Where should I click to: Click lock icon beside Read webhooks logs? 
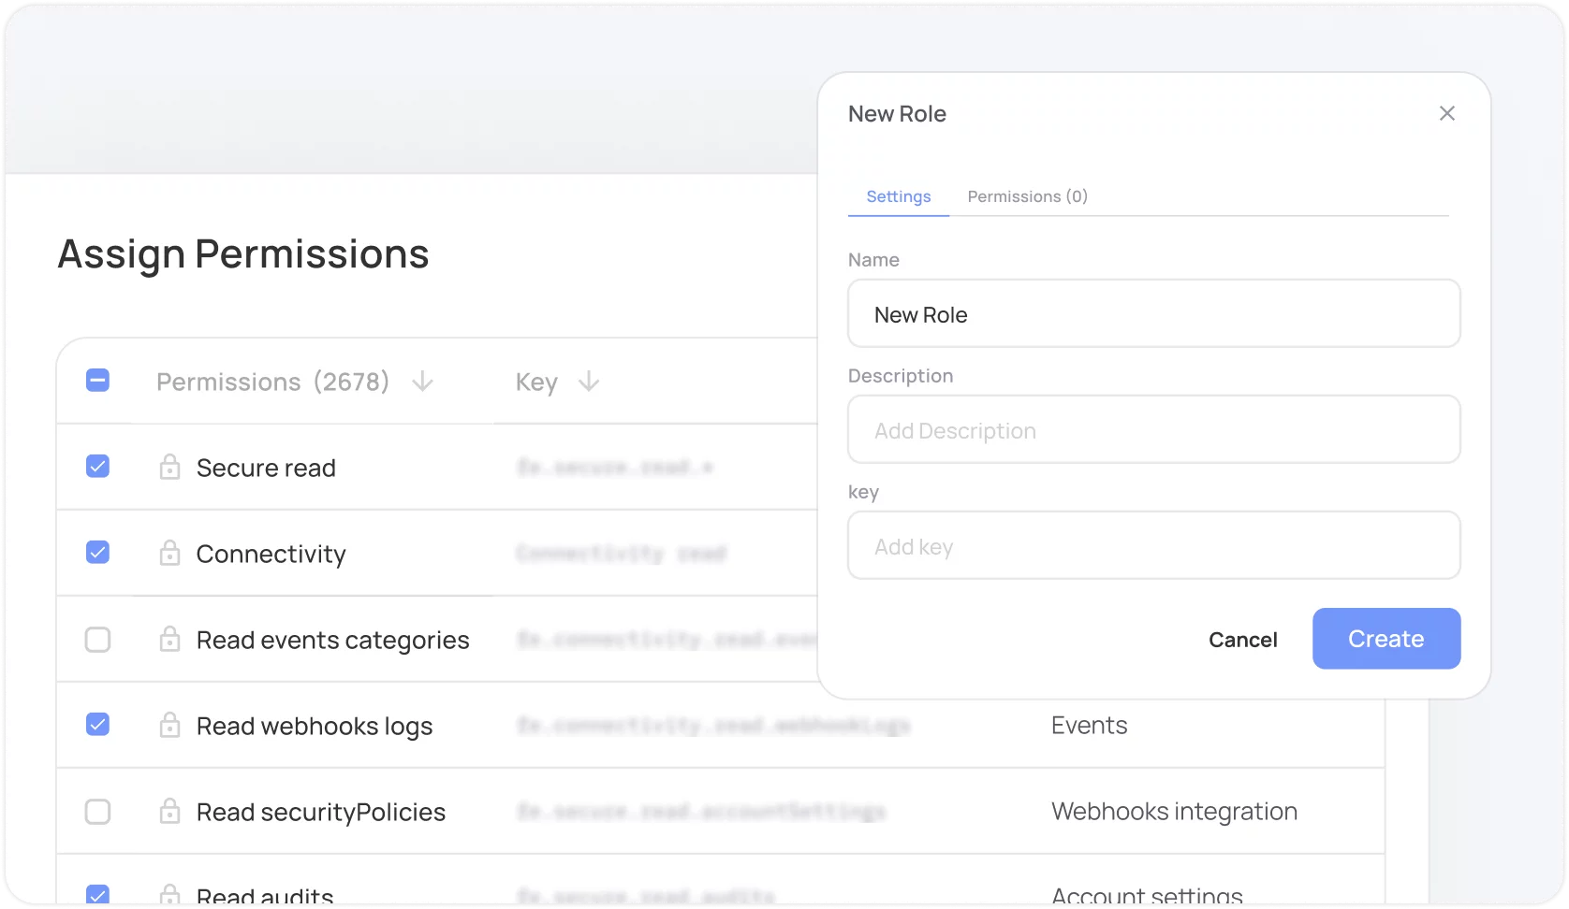pyautogui.click(x=169, y=725)
